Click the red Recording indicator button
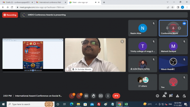Screen dimensions: 190x107 (10, 15)
